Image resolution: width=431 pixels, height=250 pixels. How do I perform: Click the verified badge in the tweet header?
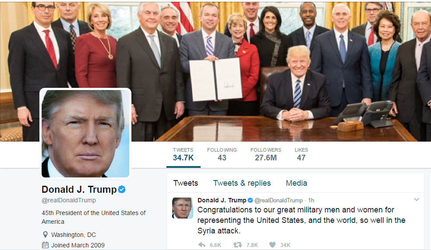[x=250, y=200]
